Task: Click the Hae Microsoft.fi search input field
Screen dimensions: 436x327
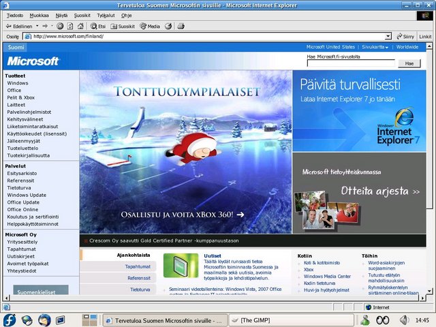Action: [x=351, y=63]
